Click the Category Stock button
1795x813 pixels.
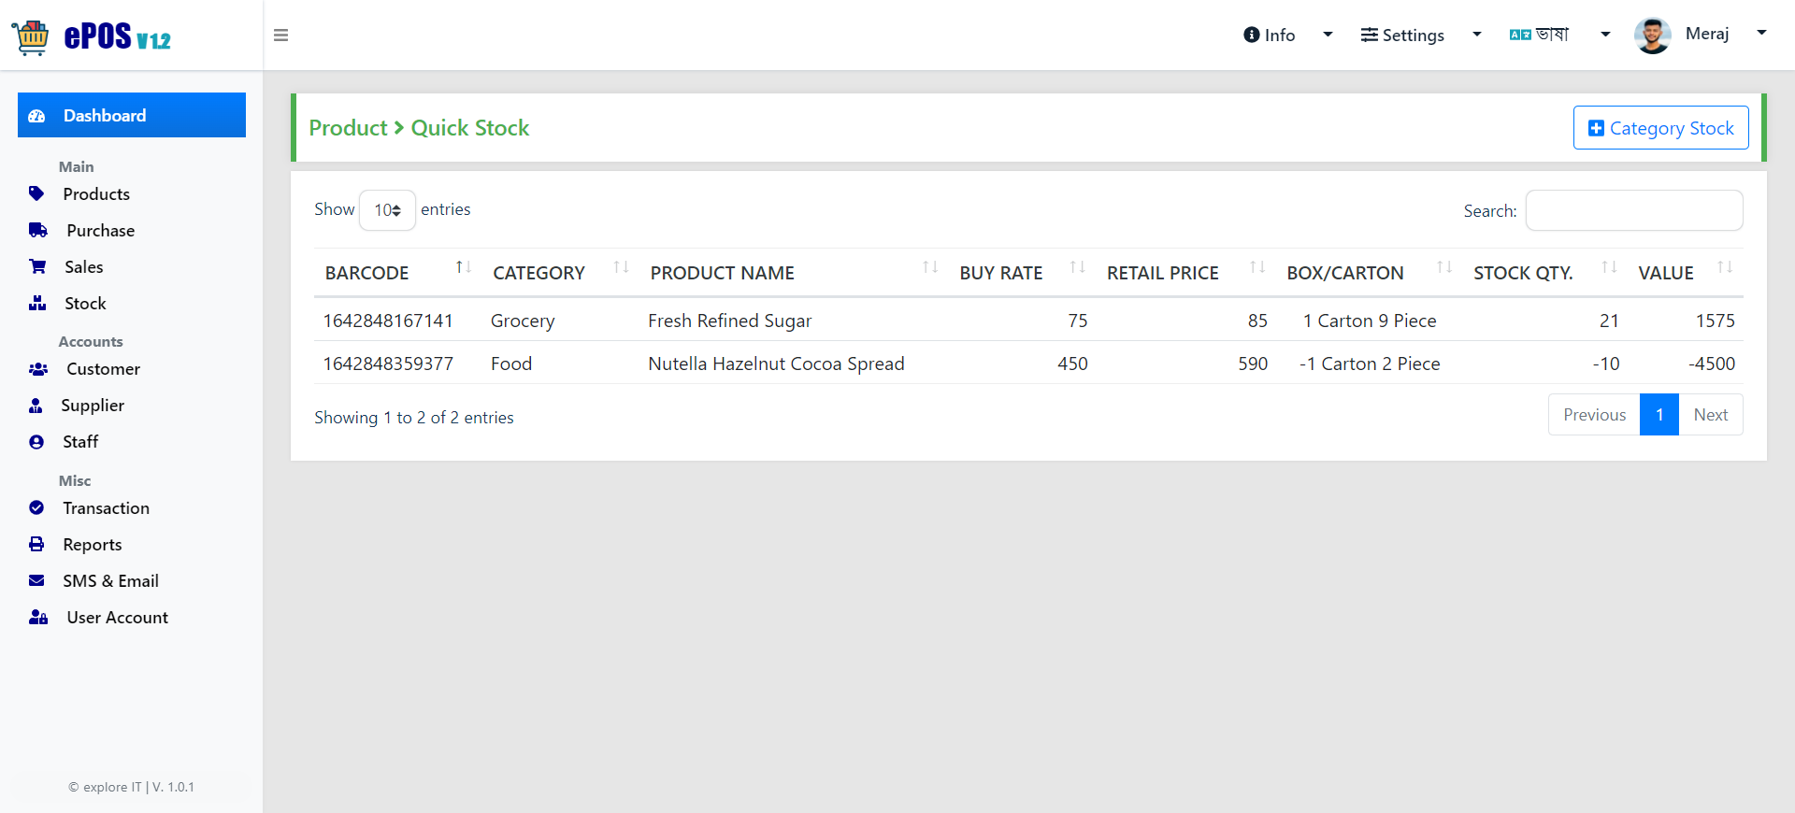click(x=1660, y=127)
